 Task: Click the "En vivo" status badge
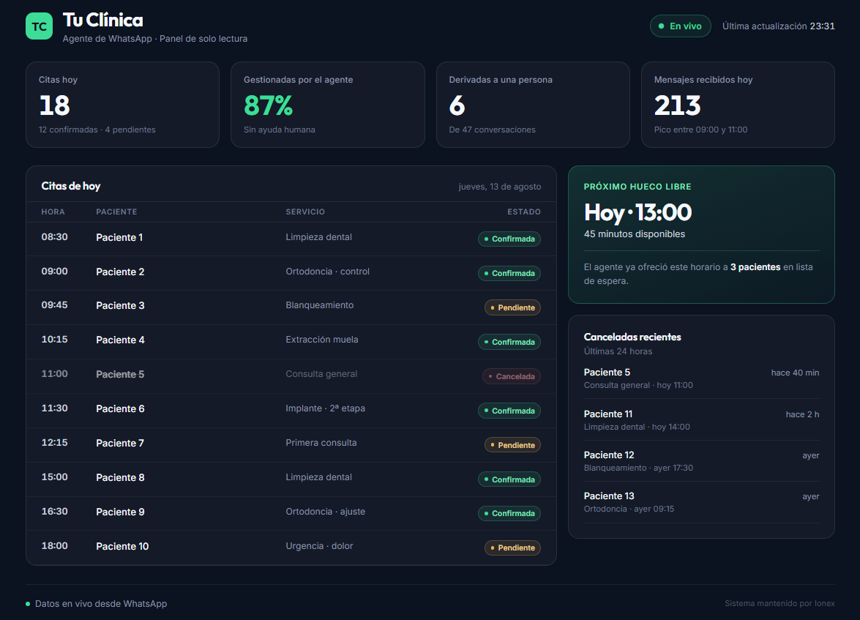coord(680,26)
